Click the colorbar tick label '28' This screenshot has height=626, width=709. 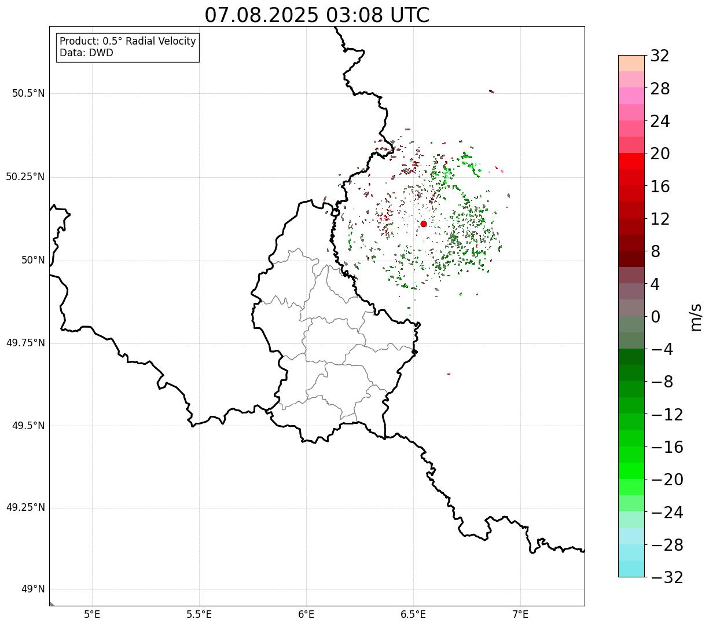[x=660, y=89]
